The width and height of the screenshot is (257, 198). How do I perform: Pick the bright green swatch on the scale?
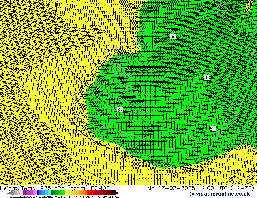click(x=63, y=192)
